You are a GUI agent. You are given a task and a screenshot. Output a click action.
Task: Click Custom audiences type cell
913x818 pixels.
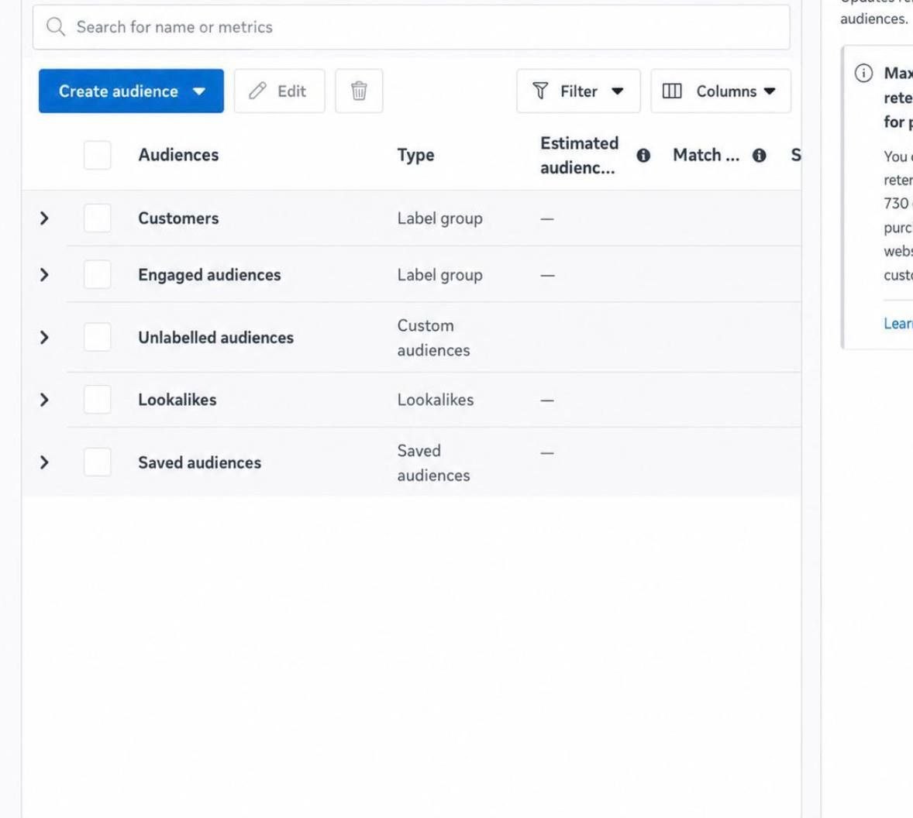pos(433,338)
